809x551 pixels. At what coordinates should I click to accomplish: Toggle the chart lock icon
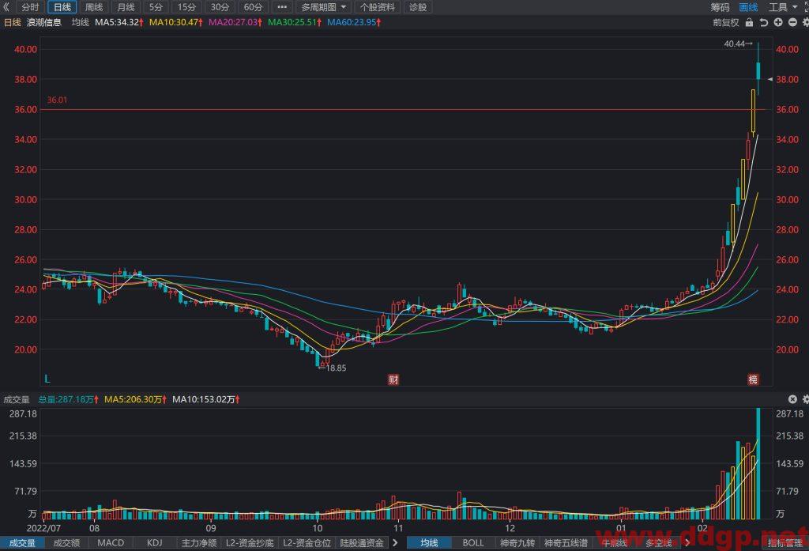click(x=749, y=23)
